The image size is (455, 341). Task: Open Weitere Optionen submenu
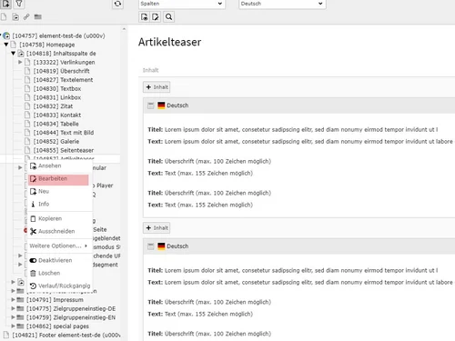click(x=60, y=246)
